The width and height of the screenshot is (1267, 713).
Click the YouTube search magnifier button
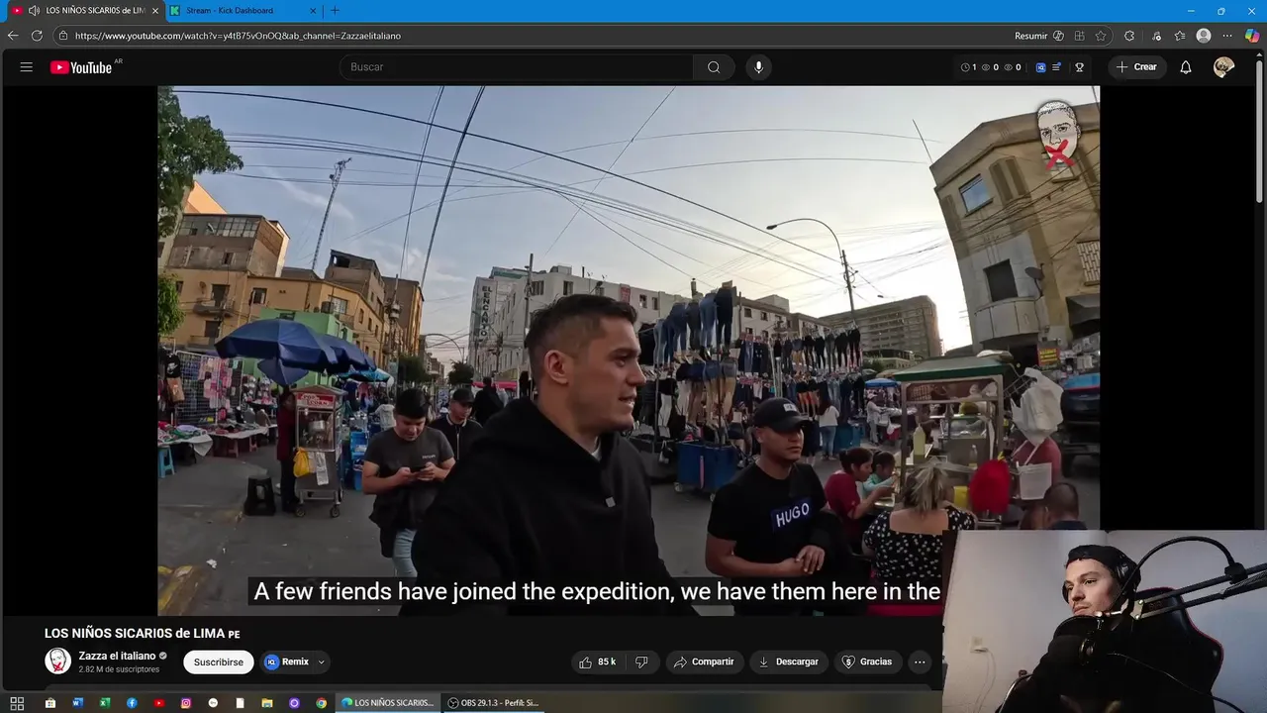[x=714, y=67]
